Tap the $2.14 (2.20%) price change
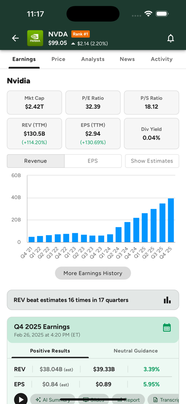Viewport: 186px width, 404px height. coord(90,43)
